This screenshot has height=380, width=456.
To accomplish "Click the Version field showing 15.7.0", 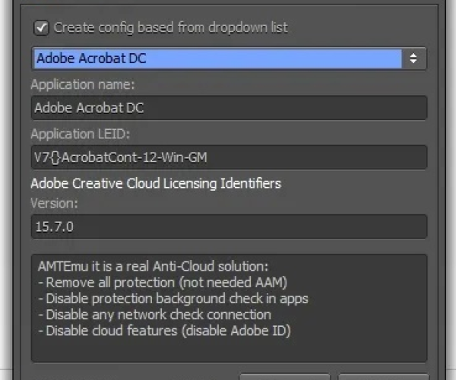I will tap(228, 226).
